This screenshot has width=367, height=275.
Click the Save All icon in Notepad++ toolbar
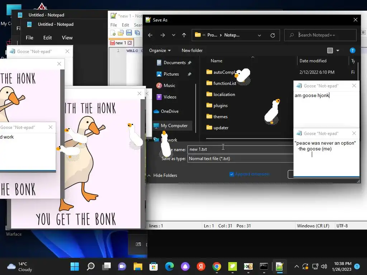(137, 33)
